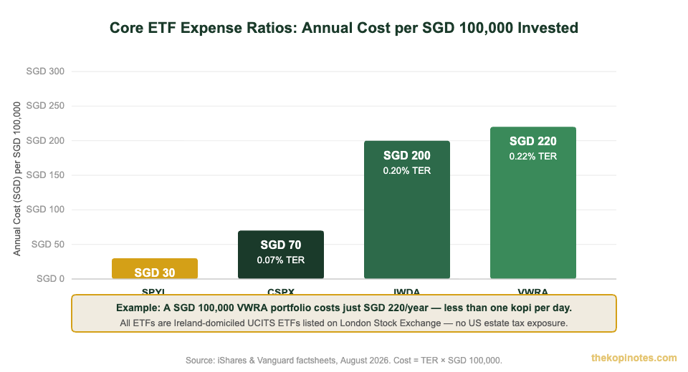Image resolution: width=688 pixels, height=372 pixels.
Task: Click the Ireland-domiciled UCITS ETFs note
Action: tap(343, 323)
